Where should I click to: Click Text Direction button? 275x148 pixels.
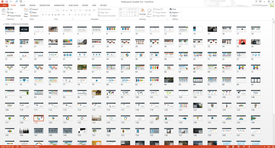[x=105, y=9]
